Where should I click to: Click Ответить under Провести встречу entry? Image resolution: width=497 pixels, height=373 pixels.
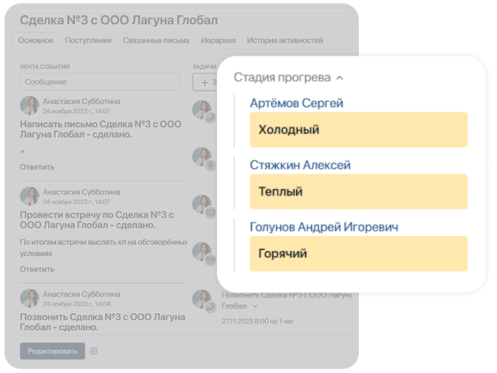pyautogui.click(x=37, y=269)
